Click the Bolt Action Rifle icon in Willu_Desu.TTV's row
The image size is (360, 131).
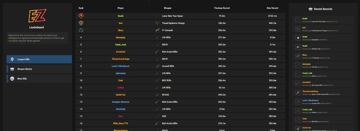pos(157,124)
